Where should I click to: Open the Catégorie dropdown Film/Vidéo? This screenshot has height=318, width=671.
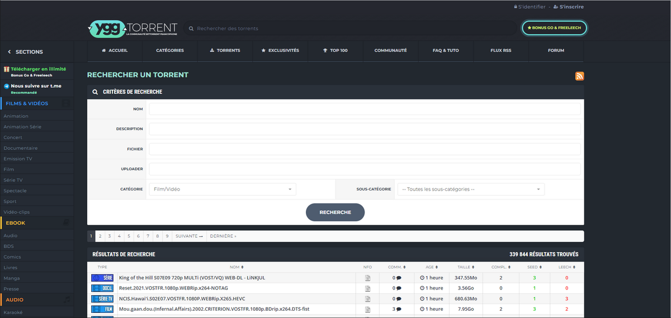pyautogui.click(x=222, y=189)
